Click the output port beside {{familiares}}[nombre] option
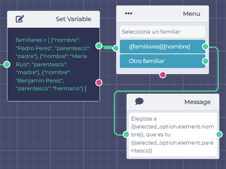The height and width of the screenshot is (169, 226). pos(205,47)
